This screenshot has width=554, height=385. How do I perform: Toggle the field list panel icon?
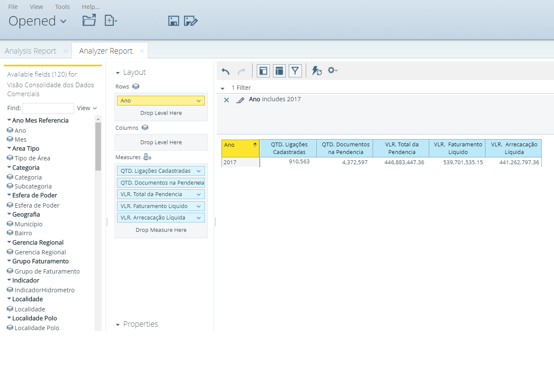263,71
